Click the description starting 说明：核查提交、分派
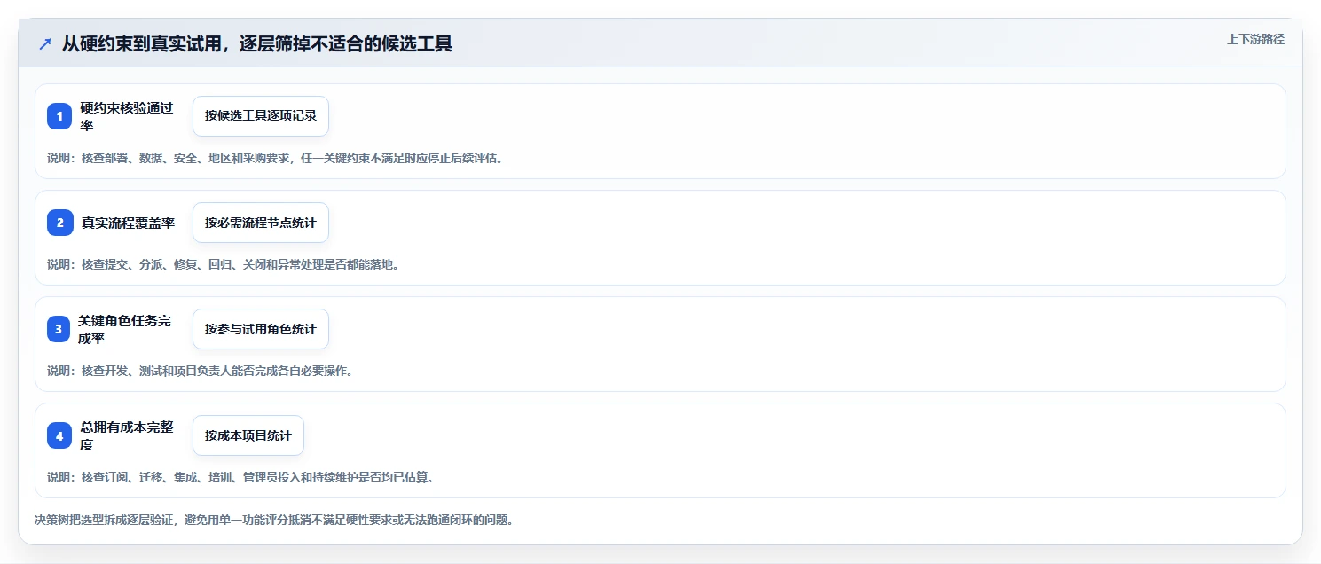Viewport: 1321px width, 564px height. [x=223, y=264]
